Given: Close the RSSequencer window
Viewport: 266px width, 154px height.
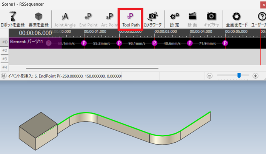Looking at the screenshot, I should coord(263,5).
